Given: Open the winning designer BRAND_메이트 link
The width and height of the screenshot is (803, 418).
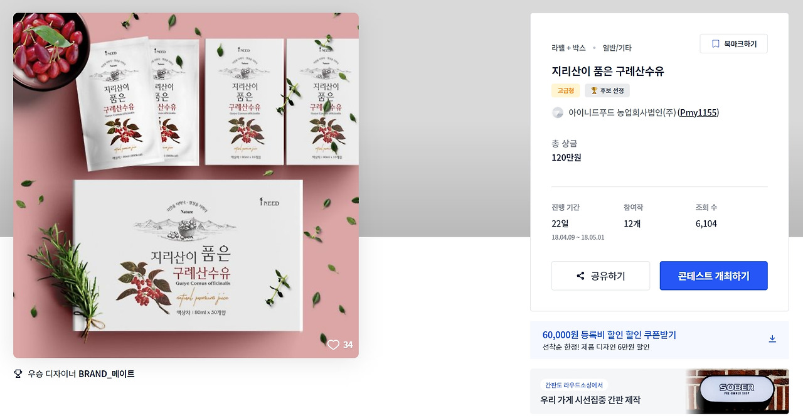Looking at the screenshot, I should [106, 374].
